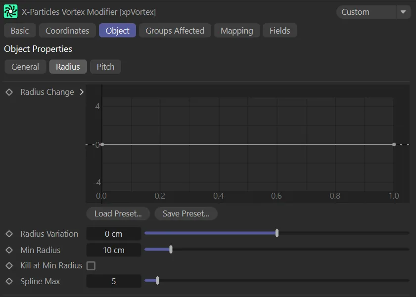Viewport: 416px width, 297px height.
Task: Expand the Radius Change spline arrow
Action: click(x=82, y=92)
